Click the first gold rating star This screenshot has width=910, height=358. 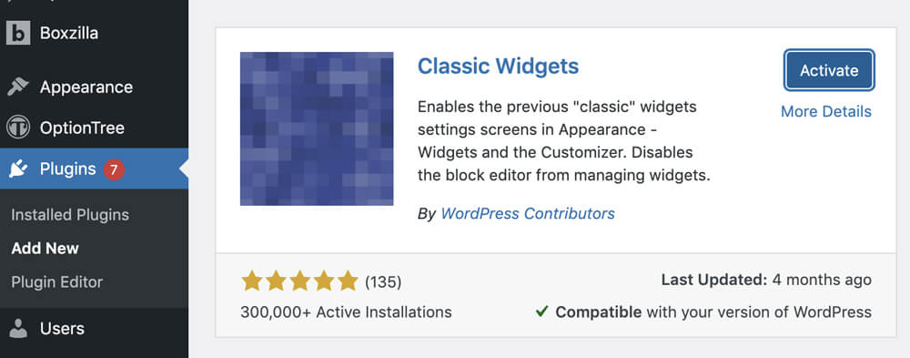click(252, 281)
